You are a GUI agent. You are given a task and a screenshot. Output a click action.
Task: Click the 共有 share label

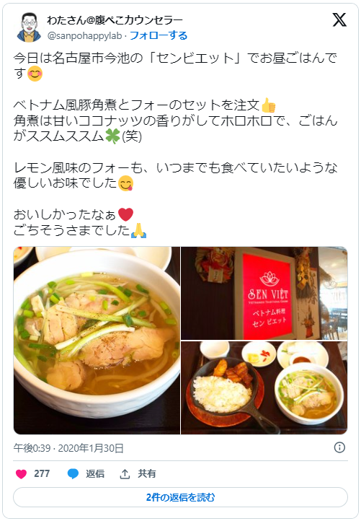click(x=147, y=473)
